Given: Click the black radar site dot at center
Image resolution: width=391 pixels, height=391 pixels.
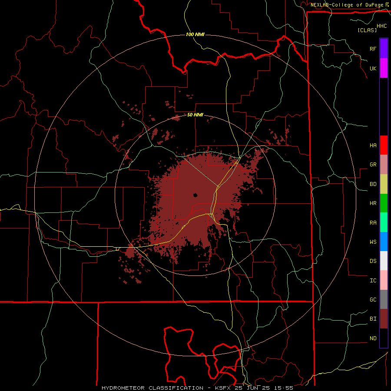Looking at the screenshot, I should [x=195, y=195].
